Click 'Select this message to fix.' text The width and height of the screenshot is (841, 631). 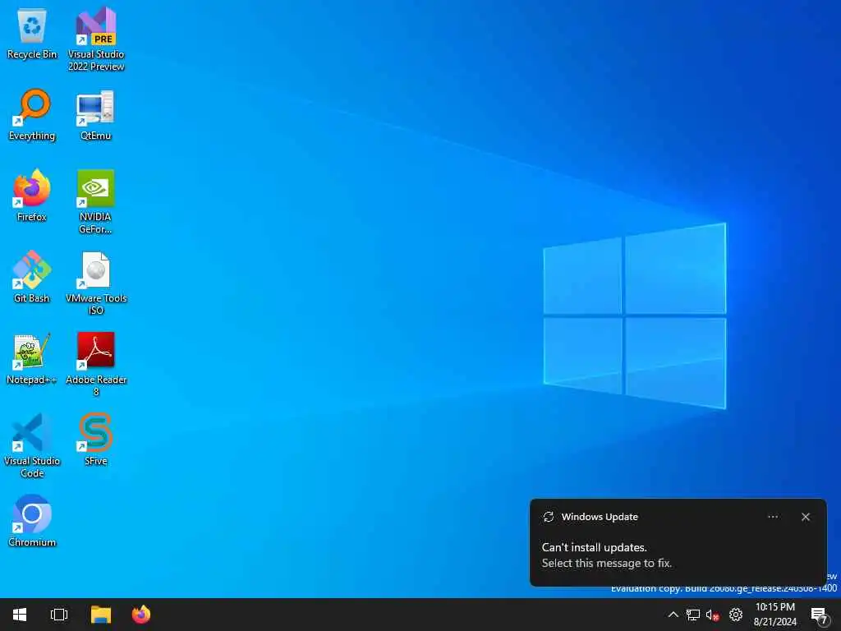[x=607, y=563]
